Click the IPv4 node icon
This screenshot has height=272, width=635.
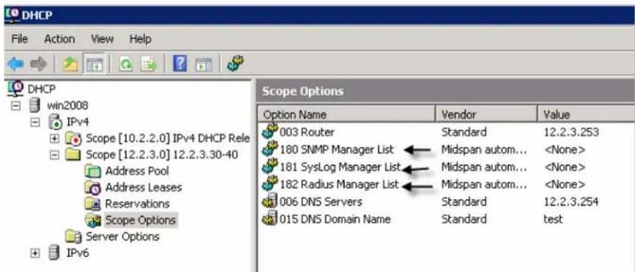point(55,122)
